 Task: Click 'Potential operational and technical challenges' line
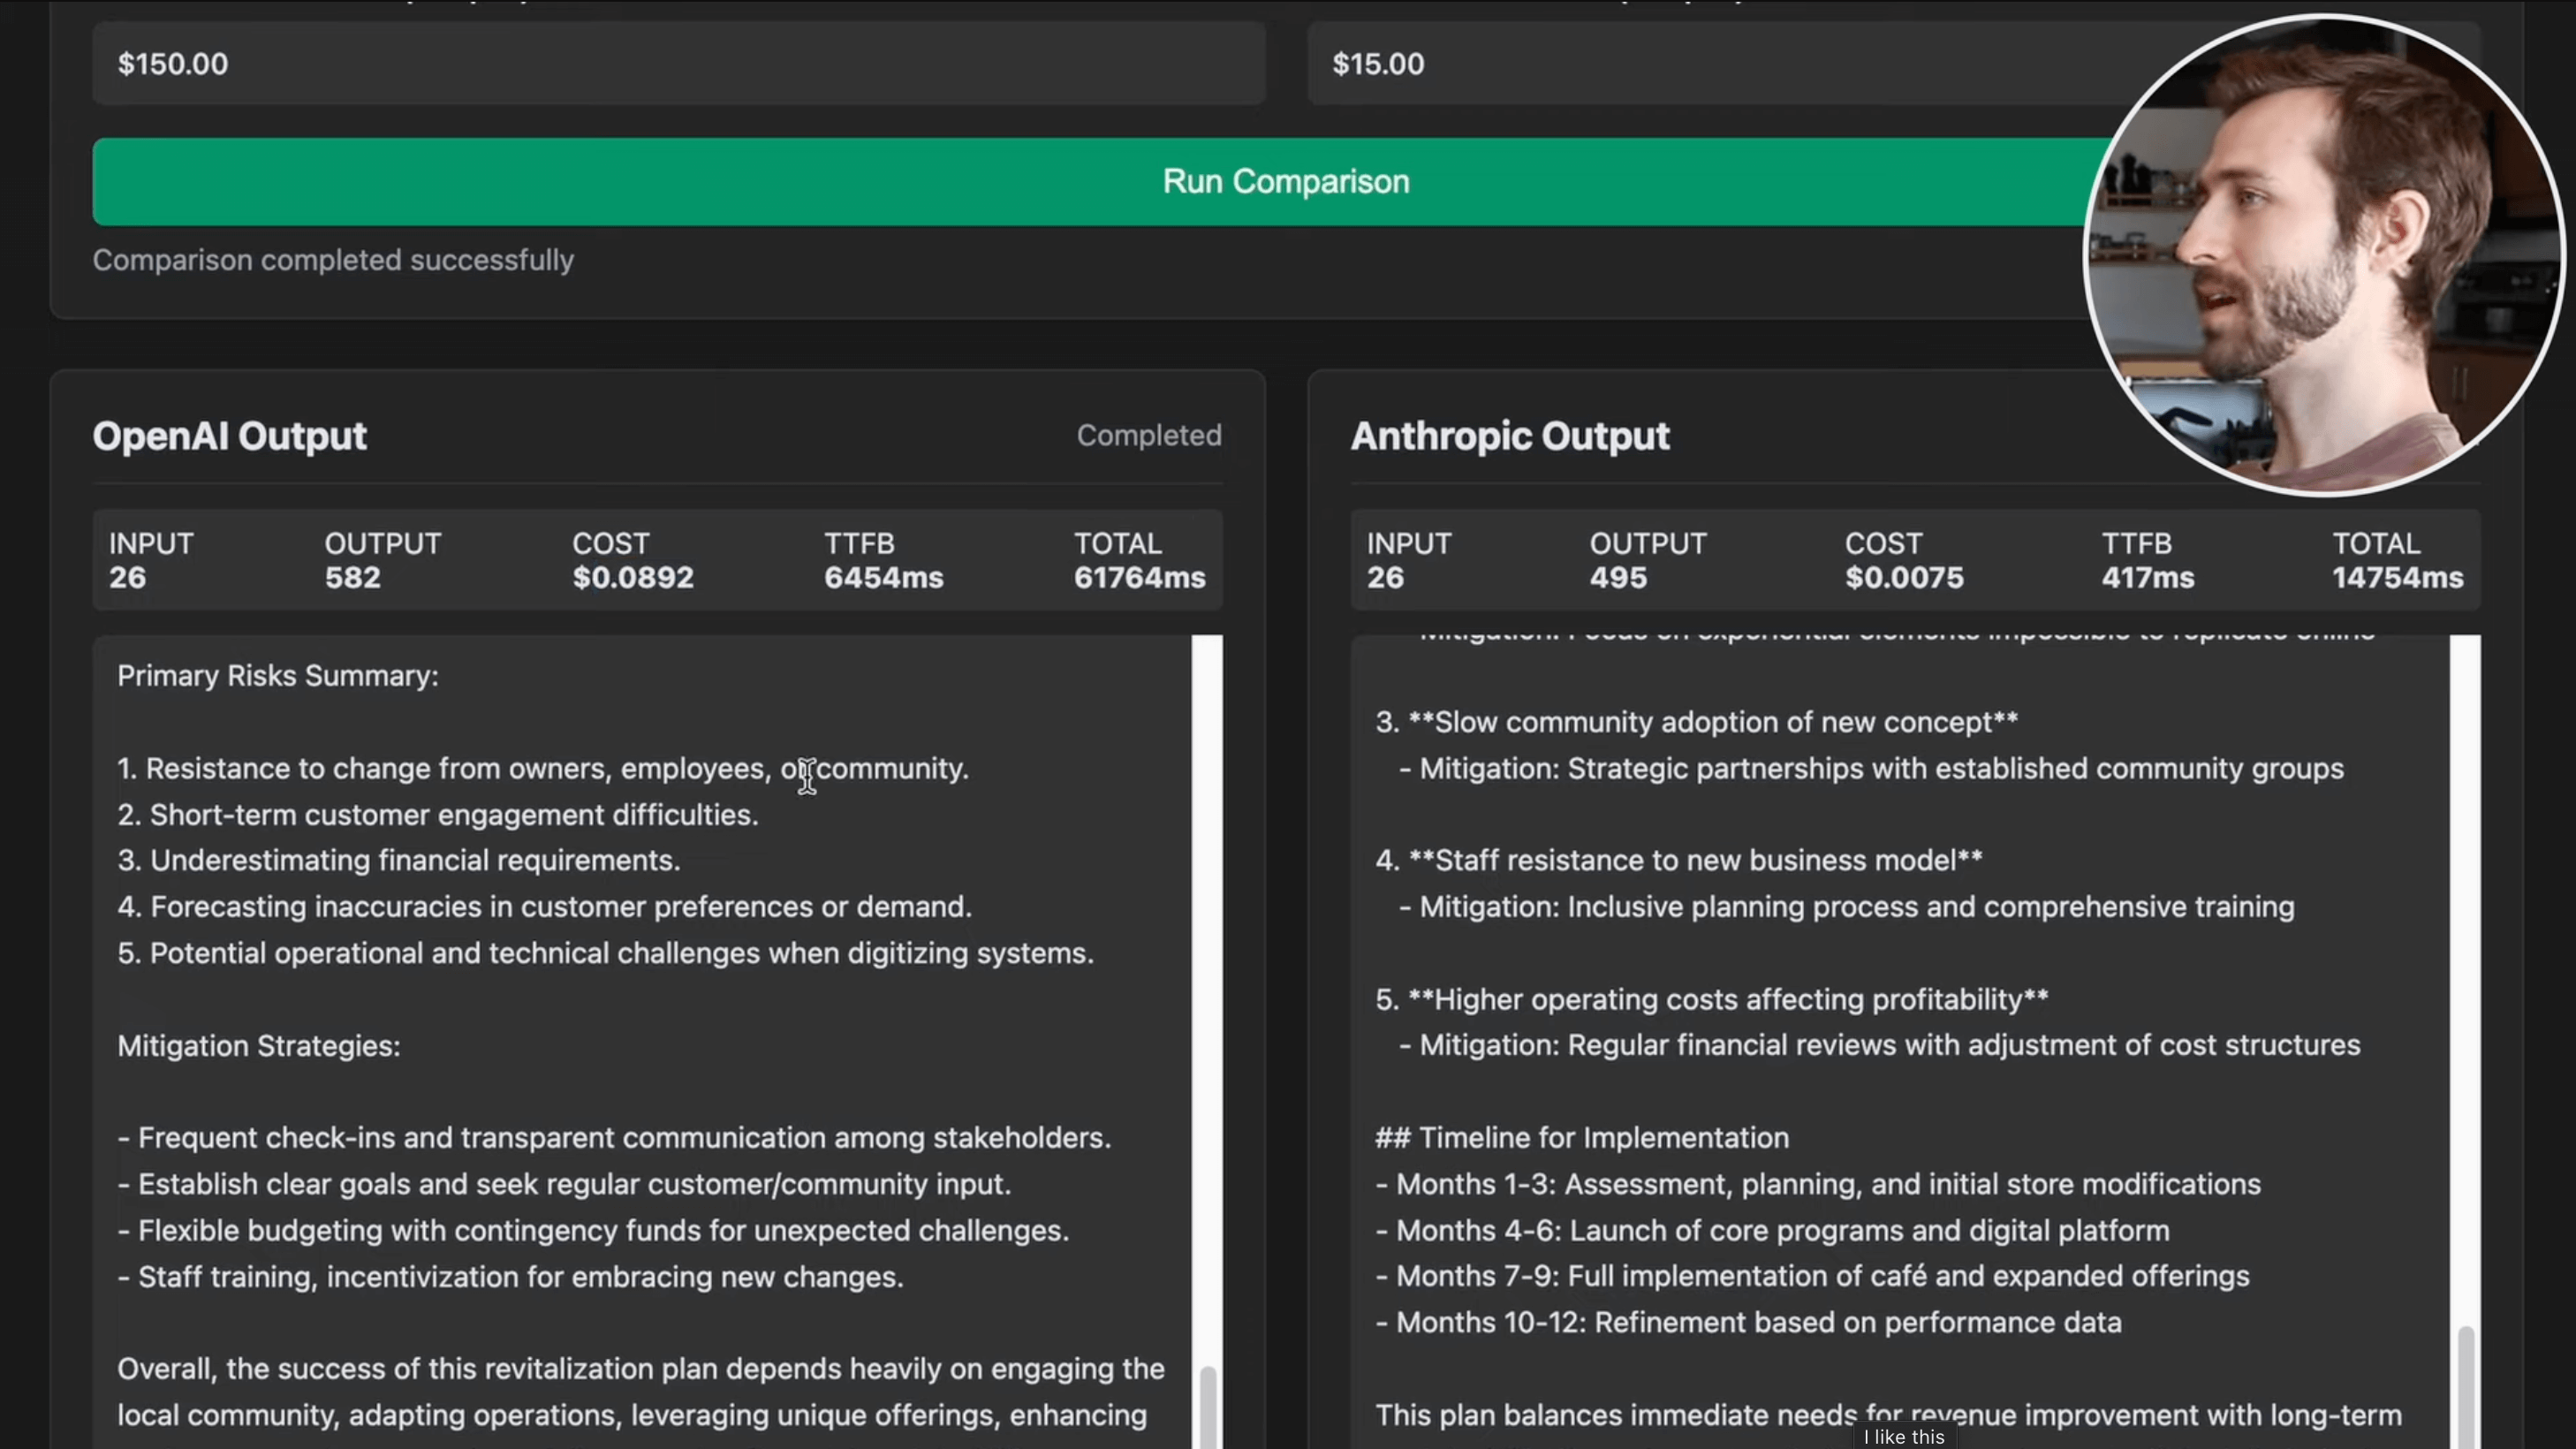606,953
